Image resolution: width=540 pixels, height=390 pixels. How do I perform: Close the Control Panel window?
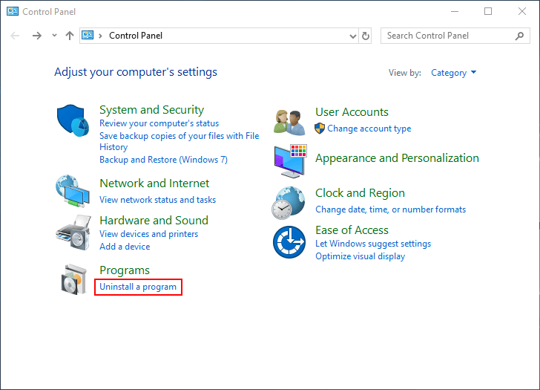pyautogui.click(x=522, y=11)
